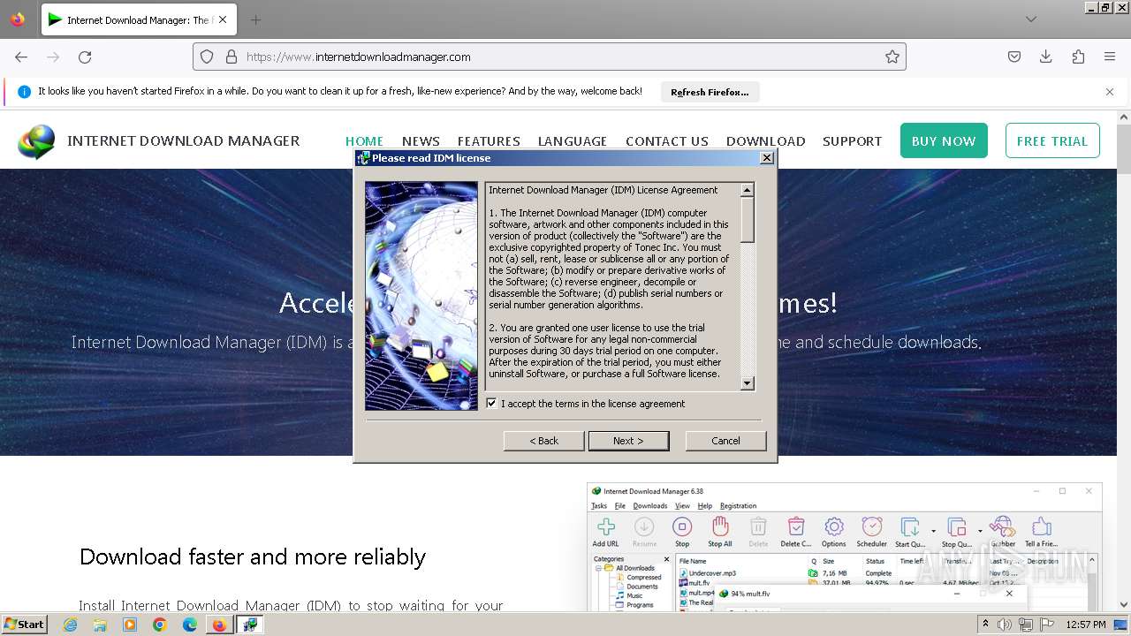This screenshot has height=636, width=1131.
Task: Open the Firefox application hamburger menu
Action: point(1110,57)
